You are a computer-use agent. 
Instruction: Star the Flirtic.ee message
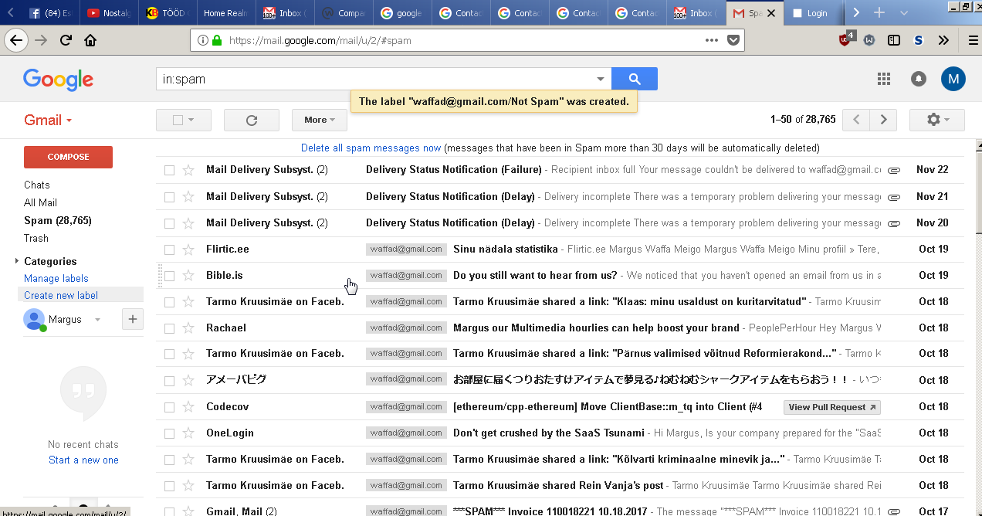pos(188,250)
